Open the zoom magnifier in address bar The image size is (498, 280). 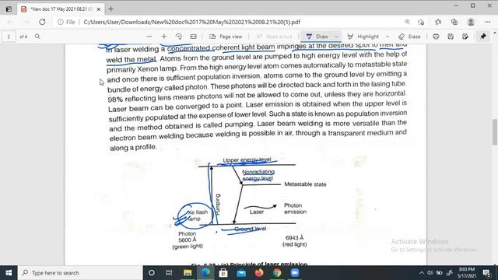click(407, 22)
